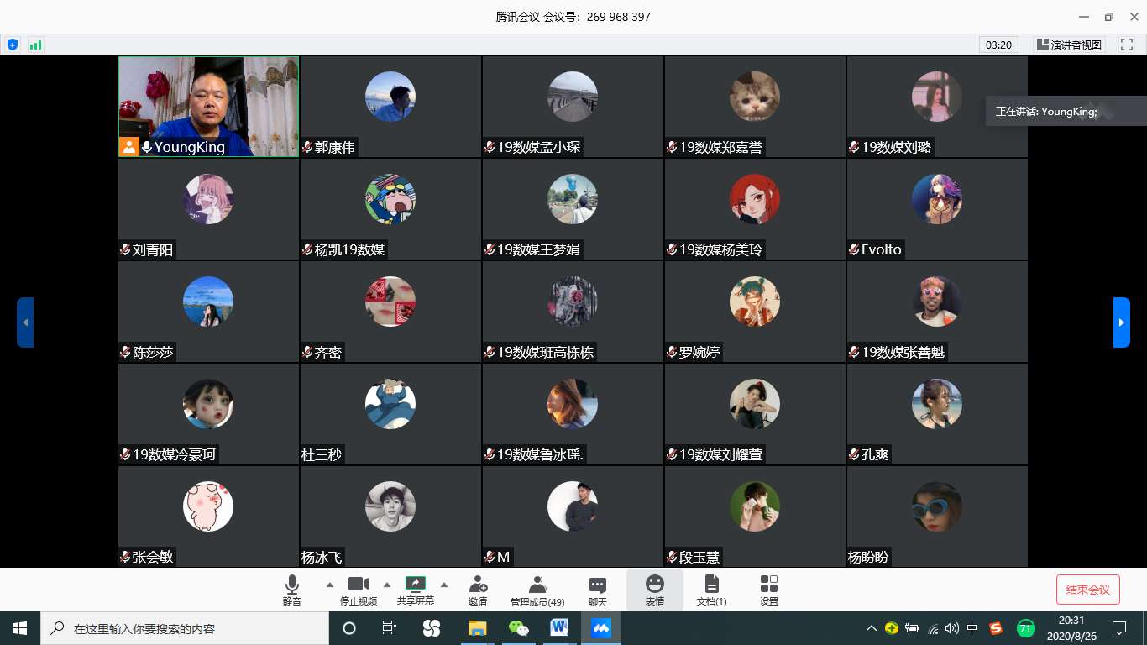
Task: Open the Settings (设置) icon
Action: coord(768,590)
